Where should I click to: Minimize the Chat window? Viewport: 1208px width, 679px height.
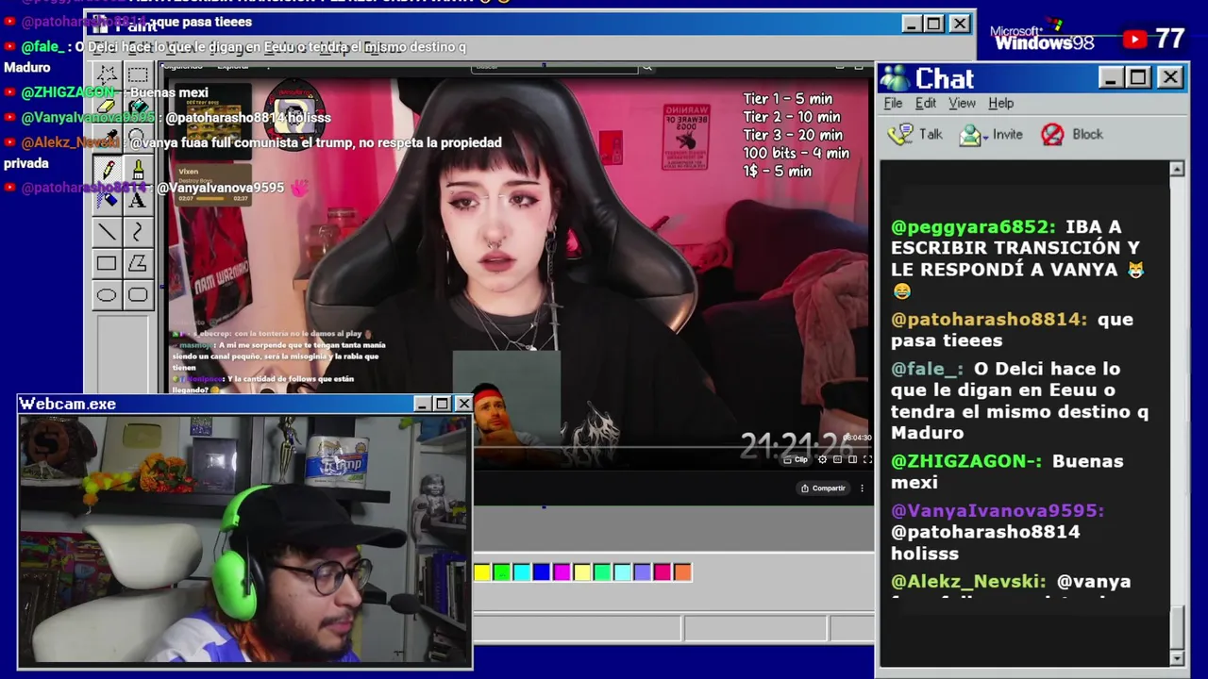click(x=1111, y=77)
